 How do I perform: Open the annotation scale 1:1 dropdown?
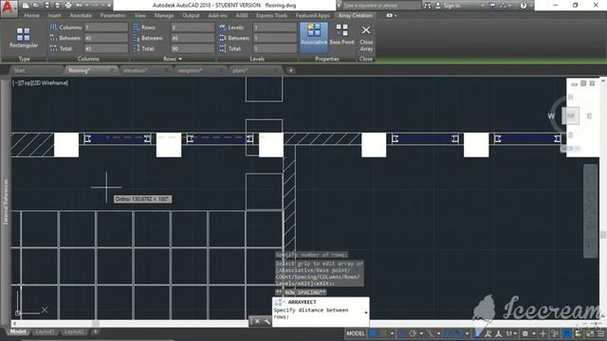[x=512, y=333]
